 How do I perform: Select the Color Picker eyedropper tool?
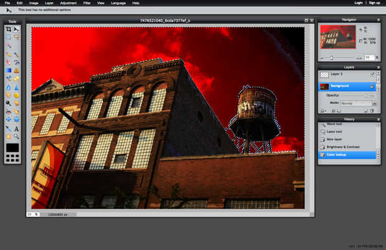[9, 129]
